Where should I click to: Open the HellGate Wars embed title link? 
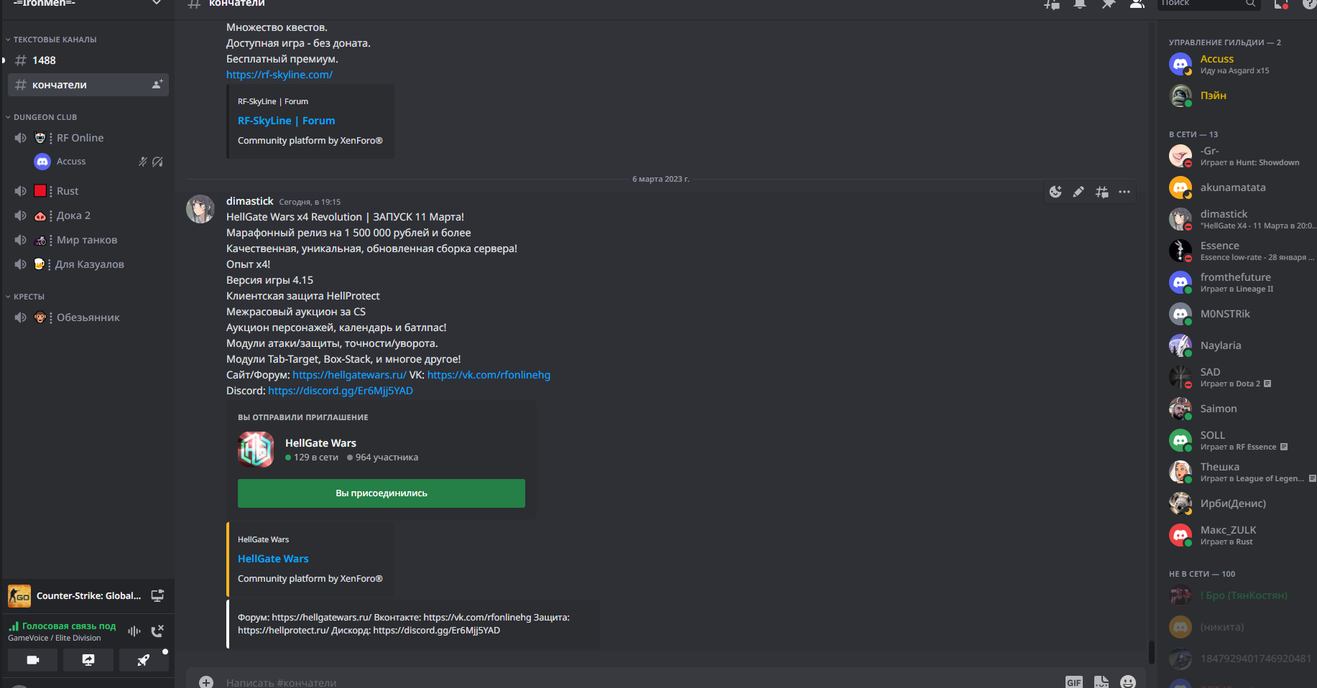(273, 559)
